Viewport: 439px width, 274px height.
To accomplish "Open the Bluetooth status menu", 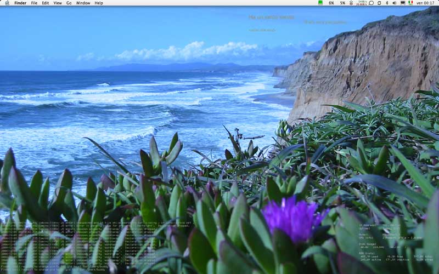I will (387, 3).
